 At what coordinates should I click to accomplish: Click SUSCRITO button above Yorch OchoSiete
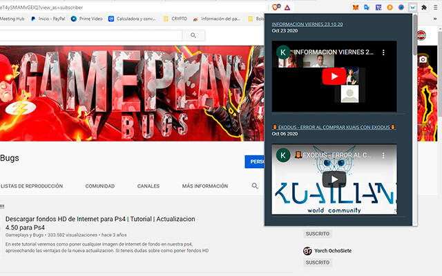318,234
